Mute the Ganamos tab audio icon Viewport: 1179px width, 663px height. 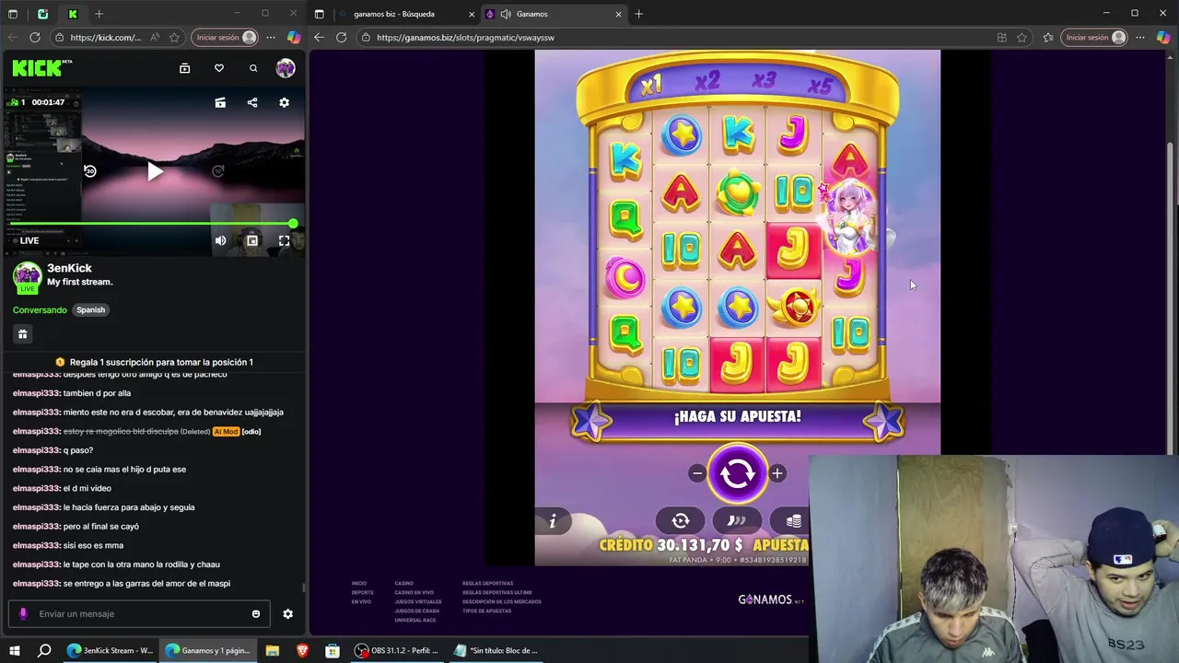pyautogui.click(x=506, y=14)
